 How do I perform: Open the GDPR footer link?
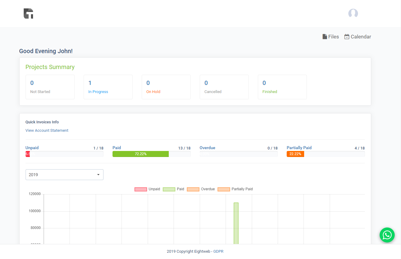coord(218,251)
